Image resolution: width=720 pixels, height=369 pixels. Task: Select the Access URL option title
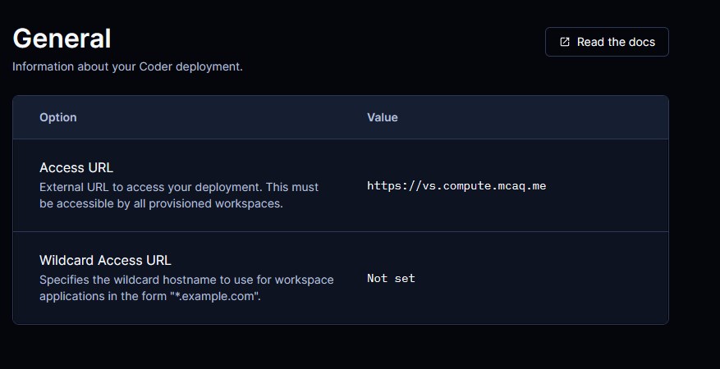point(76,168)
